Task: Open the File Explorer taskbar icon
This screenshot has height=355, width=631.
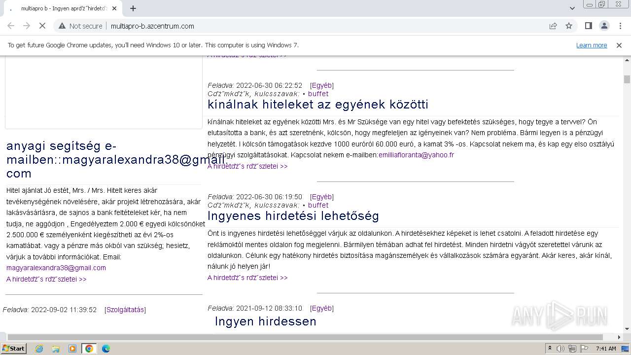Action: (x=56, y=349)
